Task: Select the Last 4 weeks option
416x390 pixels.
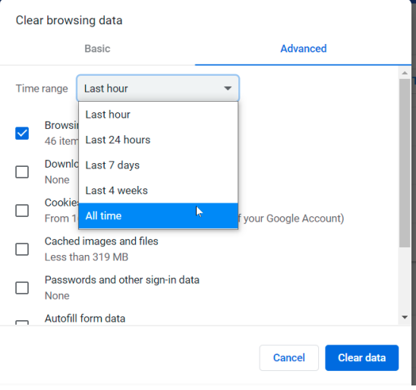Action: pos(158,190)
